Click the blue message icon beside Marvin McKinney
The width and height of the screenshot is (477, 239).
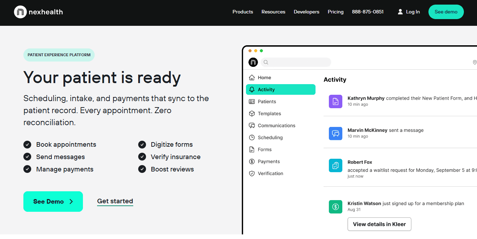[x=336, y=133]
